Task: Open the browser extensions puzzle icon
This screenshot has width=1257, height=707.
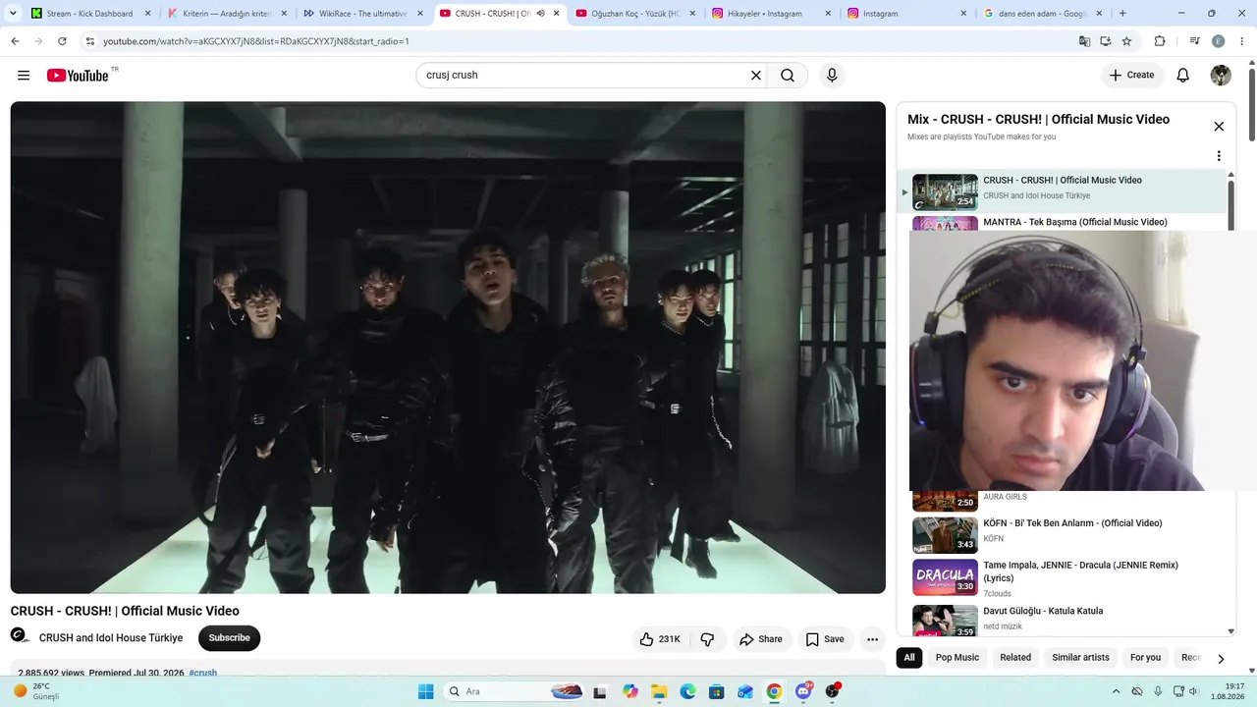Action: (x=1160, y=41)
